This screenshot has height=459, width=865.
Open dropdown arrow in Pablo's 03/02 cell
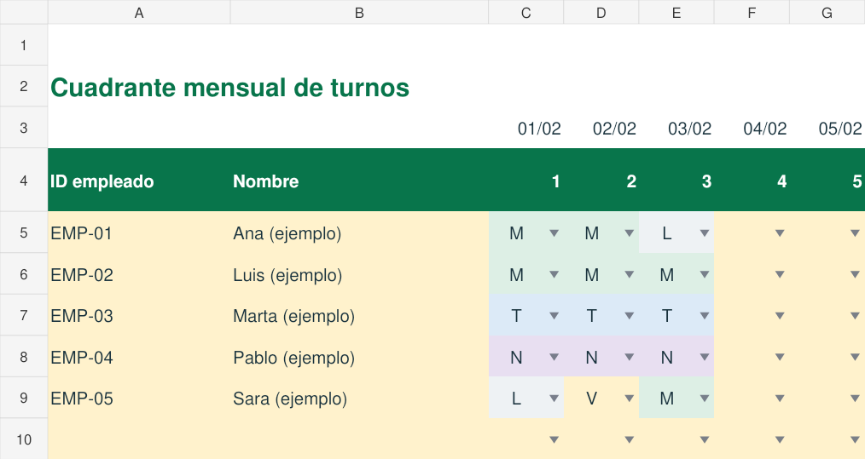705,357
